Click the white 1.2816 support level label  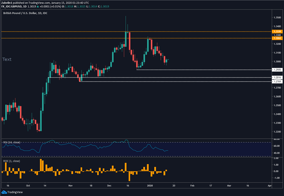click(277, 78)
